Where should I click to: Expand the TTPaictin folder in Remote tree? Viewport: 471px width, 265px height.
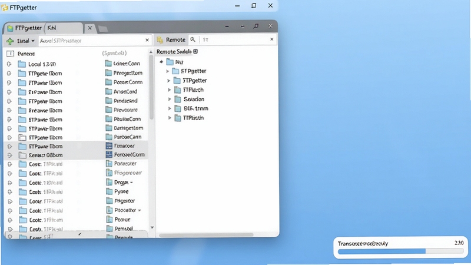170,118
